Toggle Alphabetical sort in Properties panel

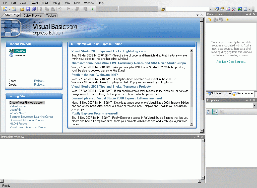click(x=215, y=112)
